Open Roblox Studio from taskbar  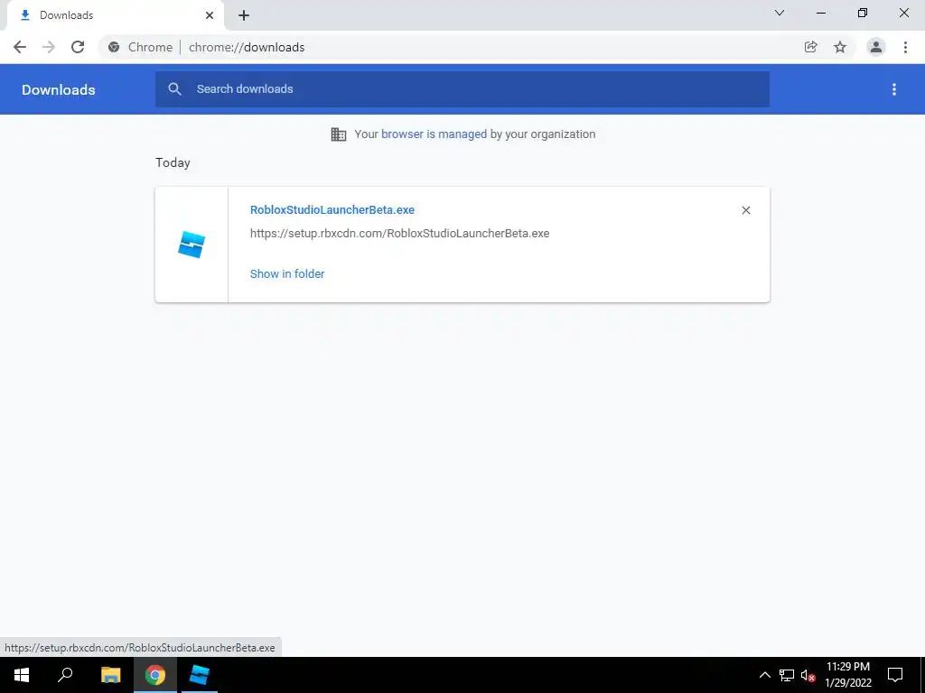(200, 675)
